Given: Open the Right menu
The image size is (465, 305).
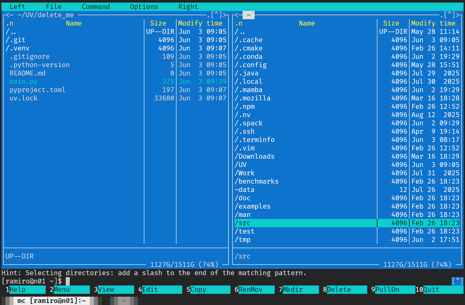Looking at the screenshot, I should tap(188, 7).
